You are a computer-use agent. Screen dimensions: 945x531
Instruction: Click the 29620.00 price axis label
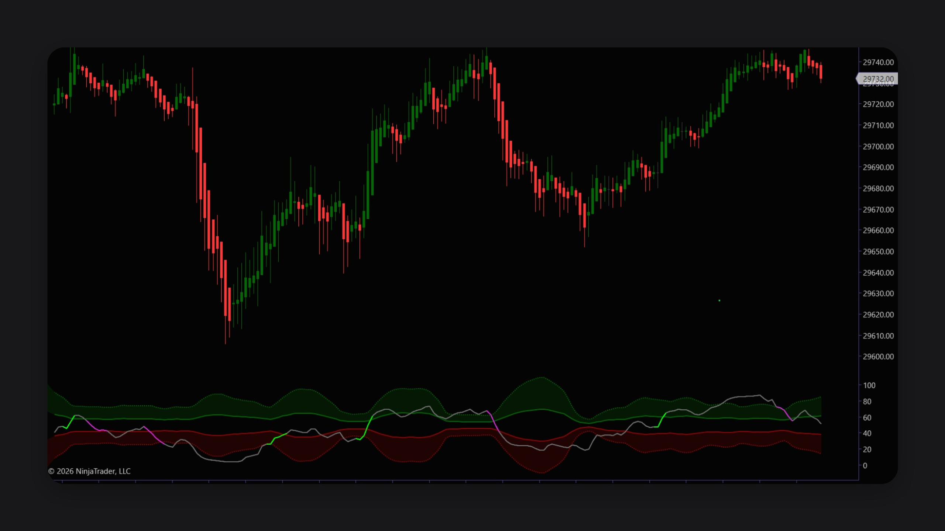[878, 315]
